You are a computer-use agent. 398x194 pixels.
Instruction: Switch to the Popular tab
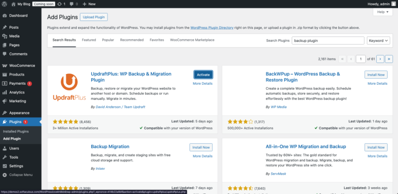point(108,40)
